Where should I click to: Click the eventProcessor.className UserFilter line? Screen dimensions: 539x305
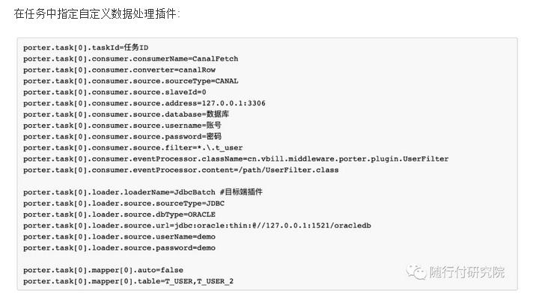coord(236,158)
